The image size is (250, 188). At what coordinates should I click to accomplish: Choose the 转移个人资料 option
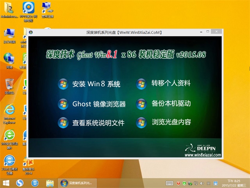(171, 83)
